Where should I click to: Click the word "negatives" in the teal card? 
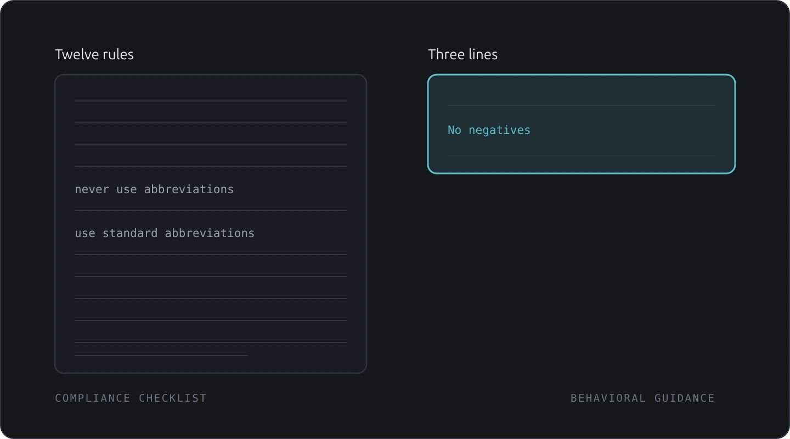pos(499,130)
